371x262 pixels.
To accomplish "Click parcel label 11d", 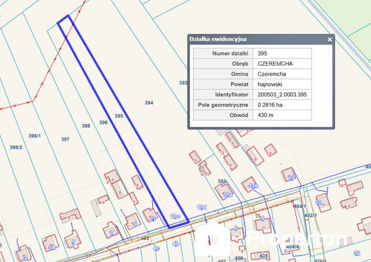I will coord(202,207).
